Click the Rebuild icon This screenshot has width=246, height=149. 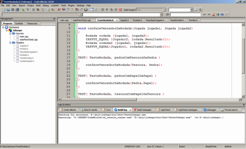pos(116,10)
